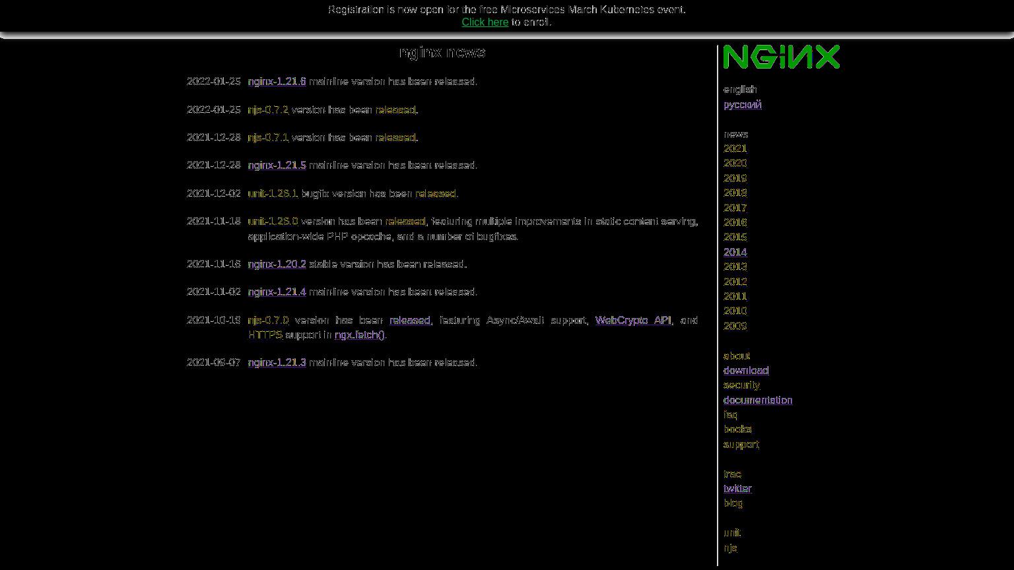Open the nginx-1.21.5 link
The image size is (1014, 570).
(x=277, y=166)
